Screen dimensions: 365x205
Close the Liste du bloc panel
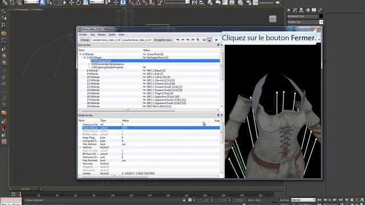click(x=222, y=45)
